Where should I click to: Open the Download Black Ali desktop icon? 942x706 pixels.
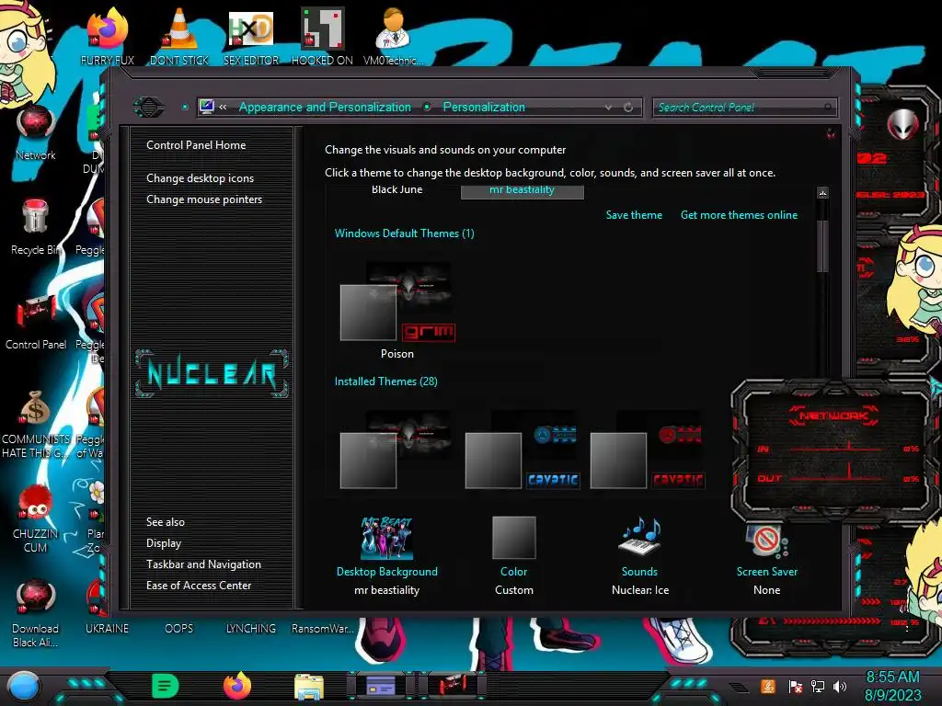pyautogui.click(x=36, y=598)
